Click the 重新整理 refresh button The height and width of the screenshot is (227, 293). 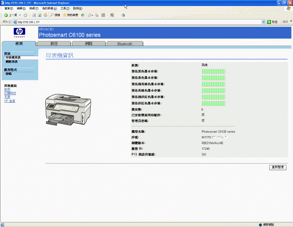(x=278, y=167)
